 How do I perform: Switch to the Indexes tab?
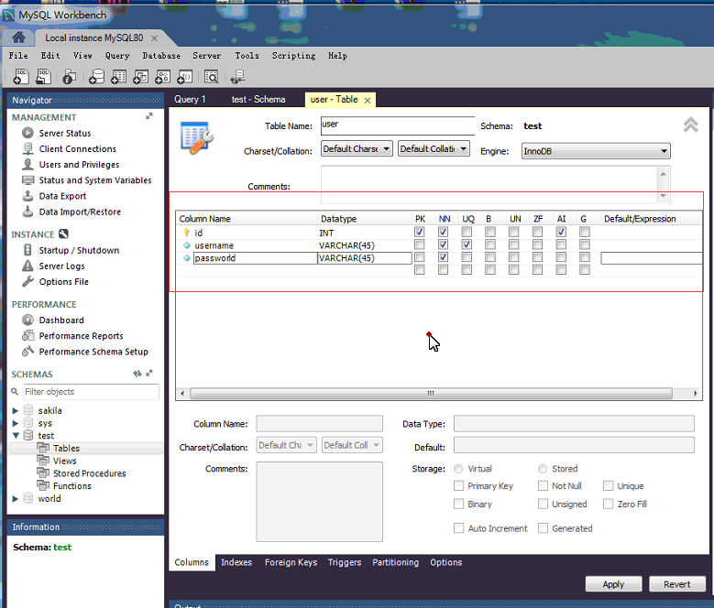(236, 562)
